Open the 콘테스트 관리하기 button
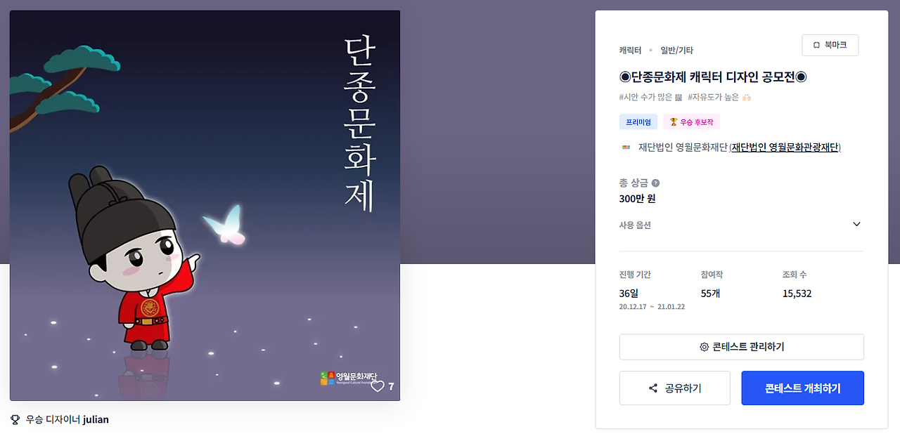The image size is (900, 434). pos(742,347)
